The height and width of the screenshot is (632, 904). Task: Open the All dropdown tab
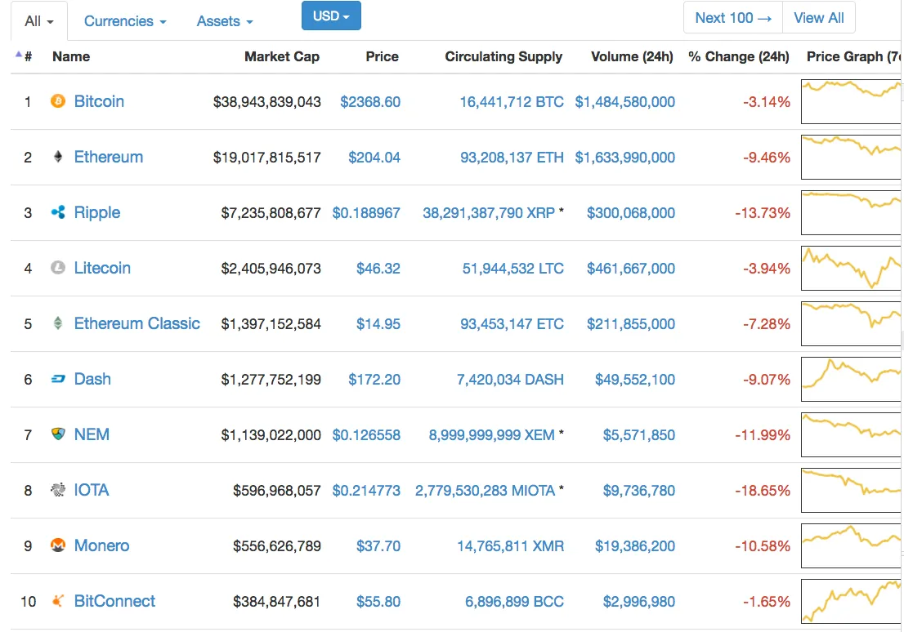(x=38, y=21)
